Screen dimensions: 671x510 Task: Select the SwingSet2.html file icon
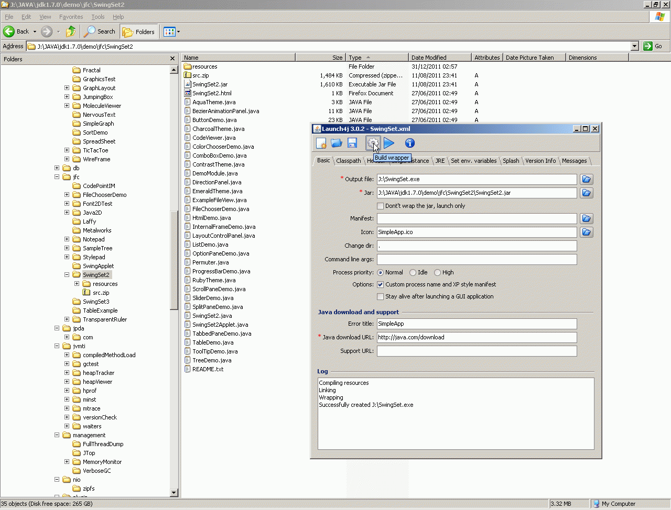pos(188,93)
